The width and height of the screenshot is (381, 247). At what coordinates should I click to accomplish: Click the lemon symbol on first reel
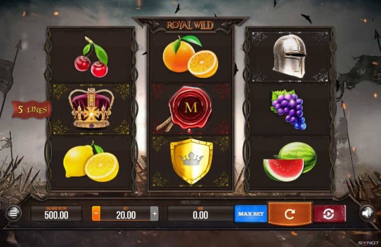click(91, 162)
